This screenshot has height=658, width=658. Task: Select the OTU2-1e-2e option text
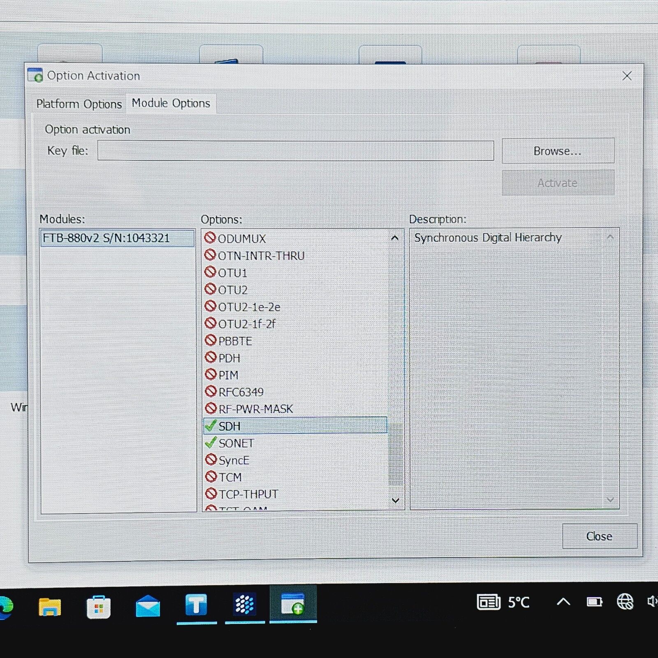tap(249, 307)
